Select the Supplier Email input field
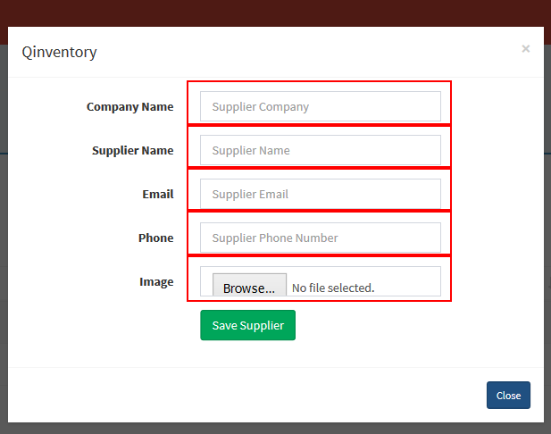This screenshot has height=434, width=551. click(320, 194)
